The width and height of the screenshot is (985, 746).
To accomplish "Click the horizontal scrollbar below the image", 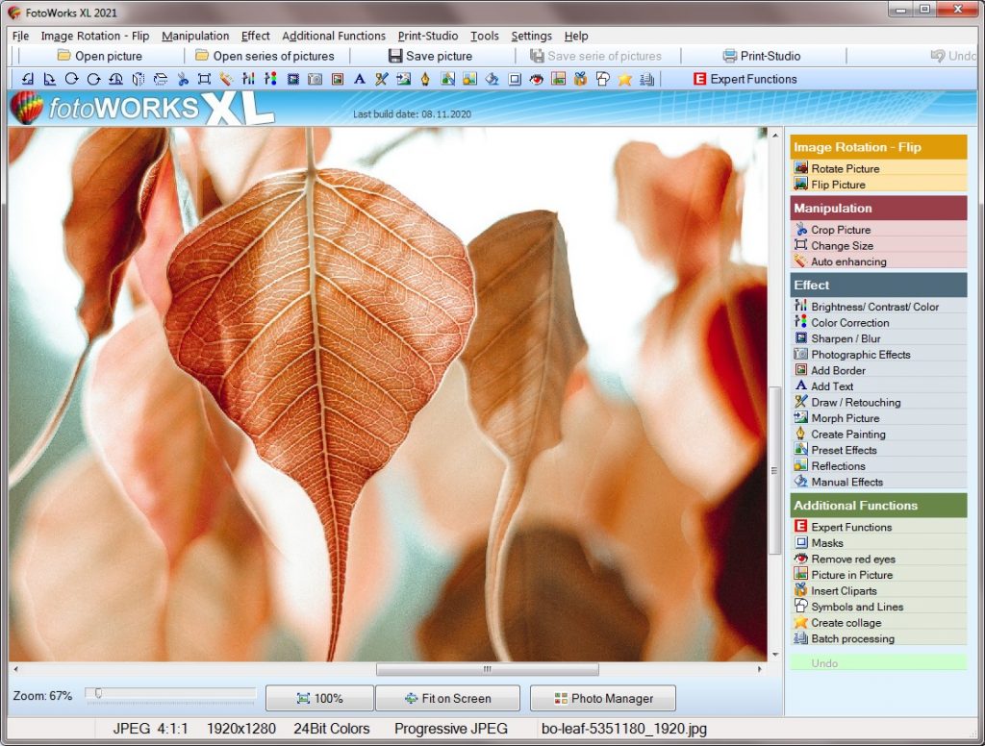I will click(x=487, y=669).
